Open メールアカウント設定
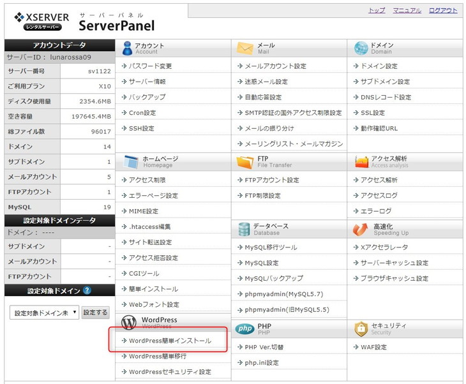This screenshot has height=384, width=466. [275, 66]
